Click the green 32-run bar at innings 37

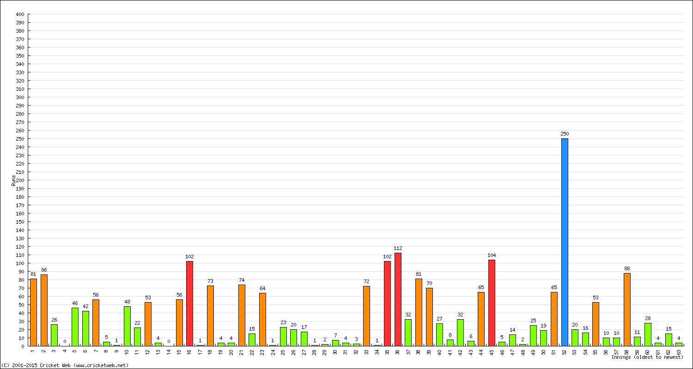[408, 333]
